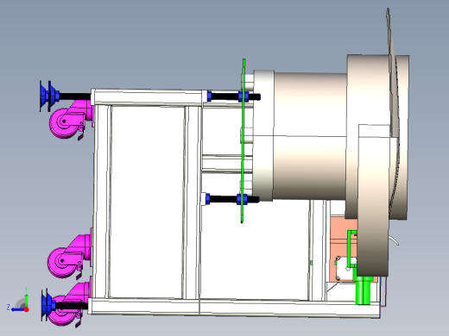Select the large beige cylindrical drum body
Viewport: 449px width, 336px height.
click(310, 135)
